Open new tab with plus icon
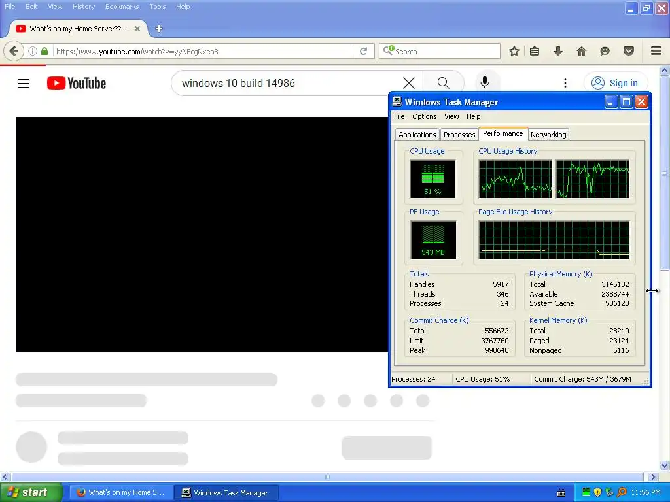 click(x=159, y=29)
